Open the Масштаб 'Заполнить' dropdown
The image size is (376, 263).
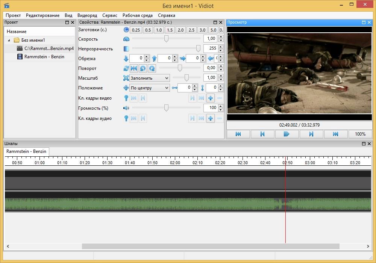(x=150, y=78)
